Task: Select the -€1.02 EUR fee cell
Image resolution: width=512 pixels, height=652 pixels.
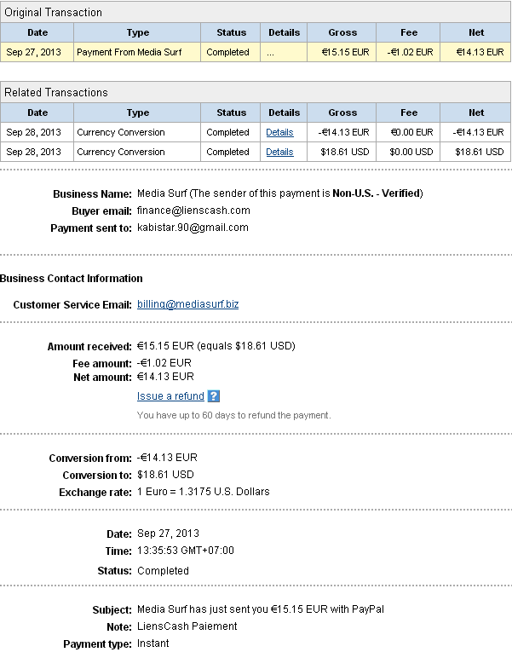Action: [x=408, y=52]
